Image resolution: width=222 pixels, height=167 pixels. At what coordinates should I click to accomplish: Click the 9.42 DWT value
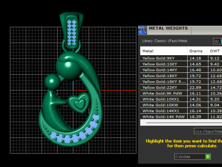coord(215,64)
